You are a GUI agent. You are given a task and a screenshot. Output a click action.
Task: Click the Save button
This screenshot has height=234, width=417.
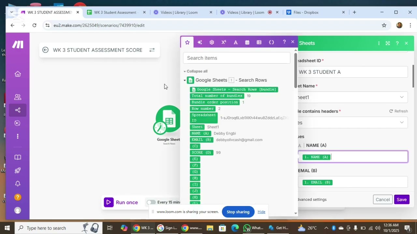(402, 200)
